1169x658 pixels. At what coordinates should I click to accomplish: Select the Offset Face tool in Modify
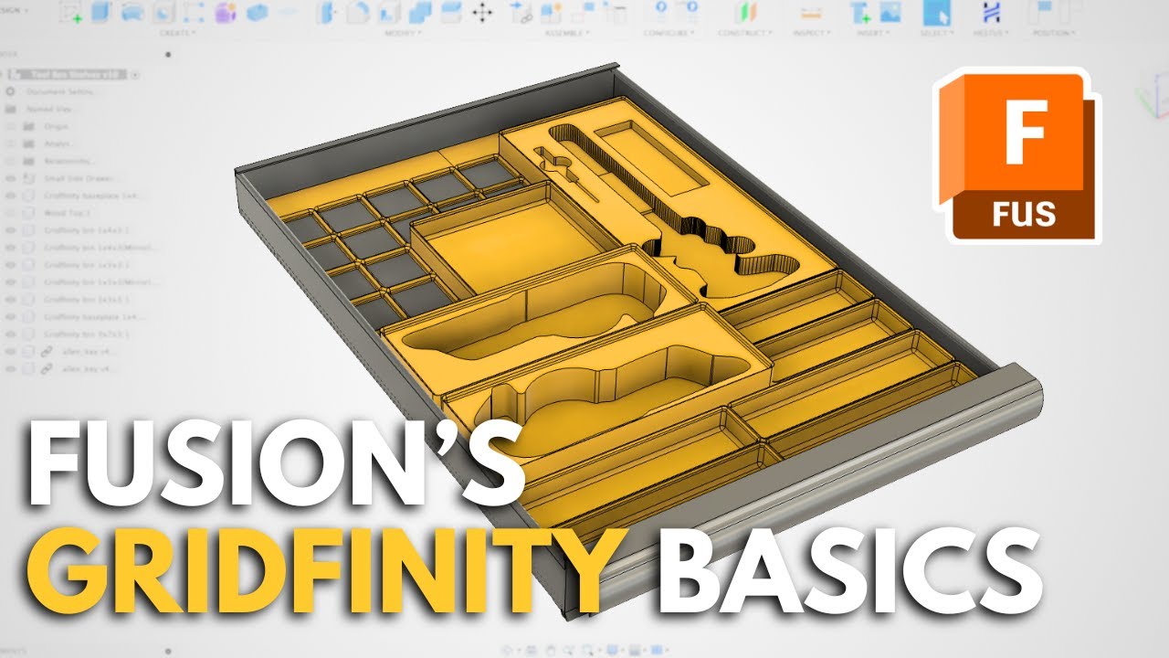tap(450, 12)
